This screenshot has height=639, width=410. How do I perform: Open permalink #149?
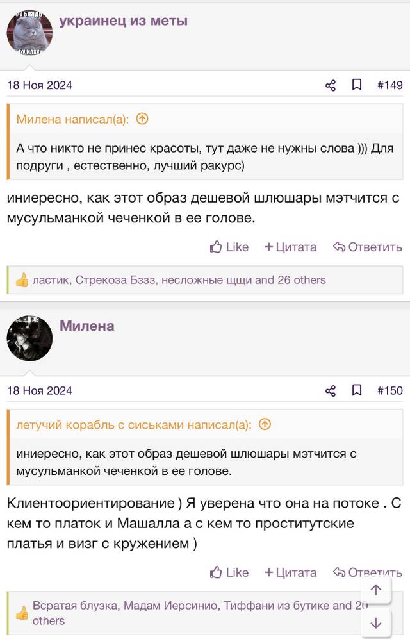click(x=390, y=85)
